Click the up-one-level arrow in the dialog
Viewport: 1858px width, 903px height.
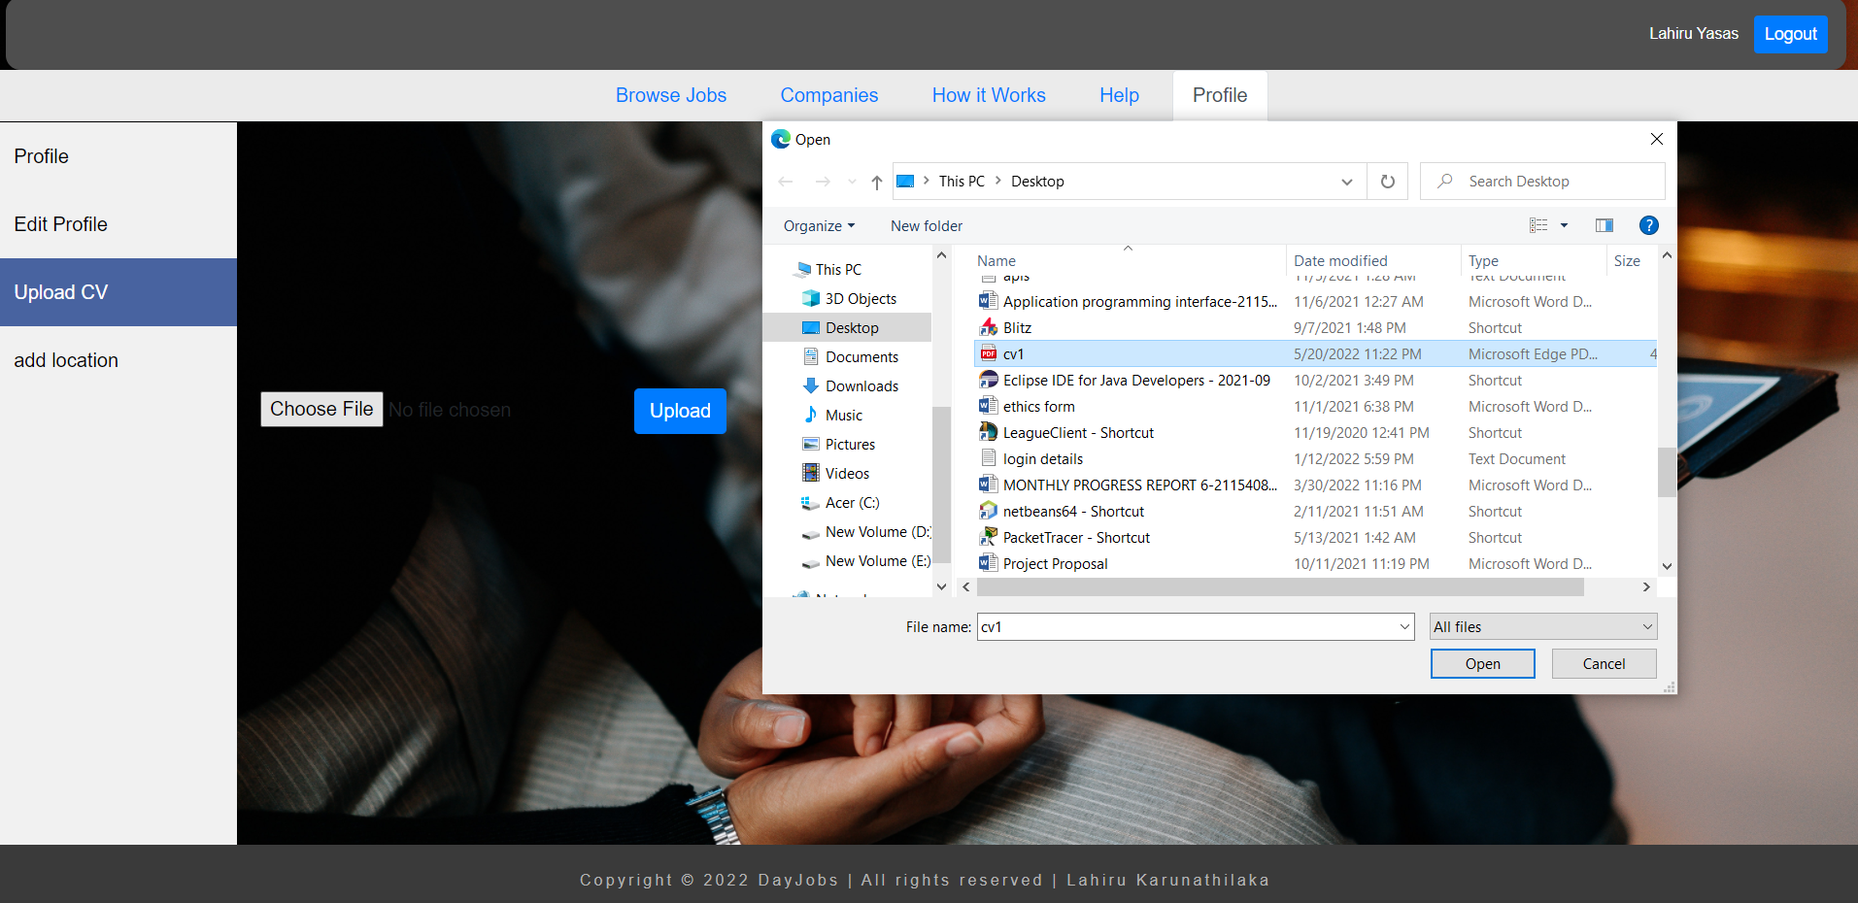(x=876, y=182)
